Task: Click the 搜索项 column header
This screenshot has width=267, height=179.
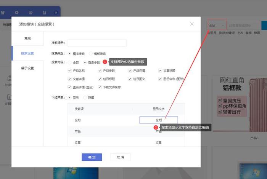Action: coord(79,109)
